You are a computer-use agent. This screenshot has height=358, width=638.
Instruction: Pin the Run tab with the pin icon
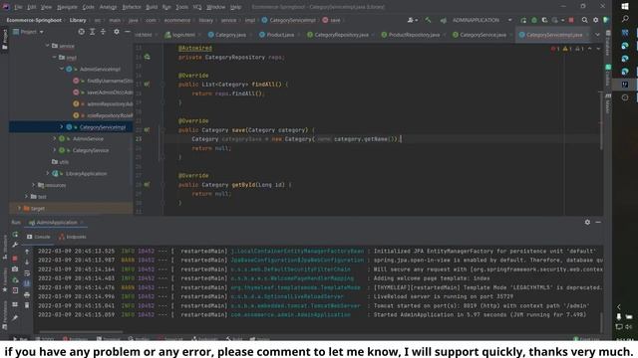coord(15,318)
